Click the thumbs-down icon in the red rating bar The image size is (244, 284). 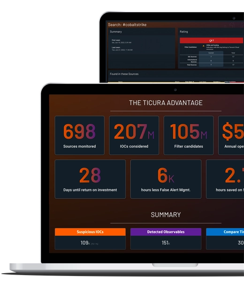tap(210, 40)
